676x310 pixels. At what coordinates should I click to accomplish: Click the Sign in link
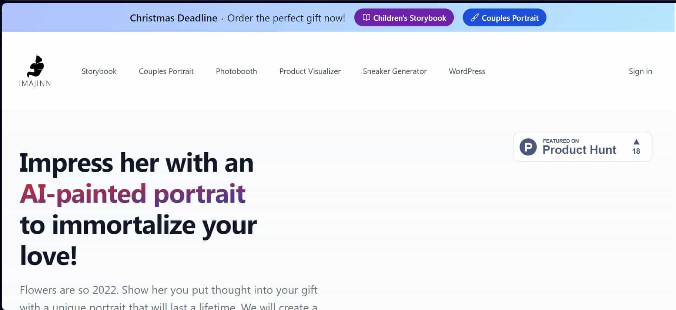coord(640,71)
